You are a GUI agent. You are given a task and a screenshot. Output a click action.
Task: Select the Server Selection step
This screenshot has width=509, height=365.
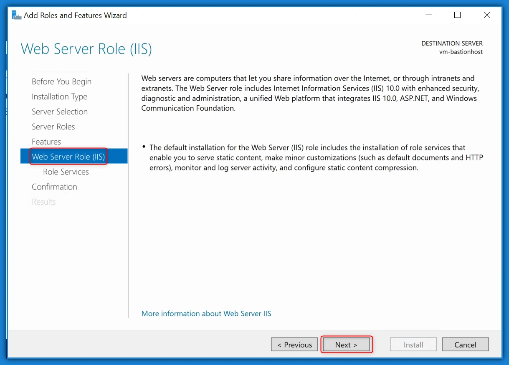coord(60,112)
